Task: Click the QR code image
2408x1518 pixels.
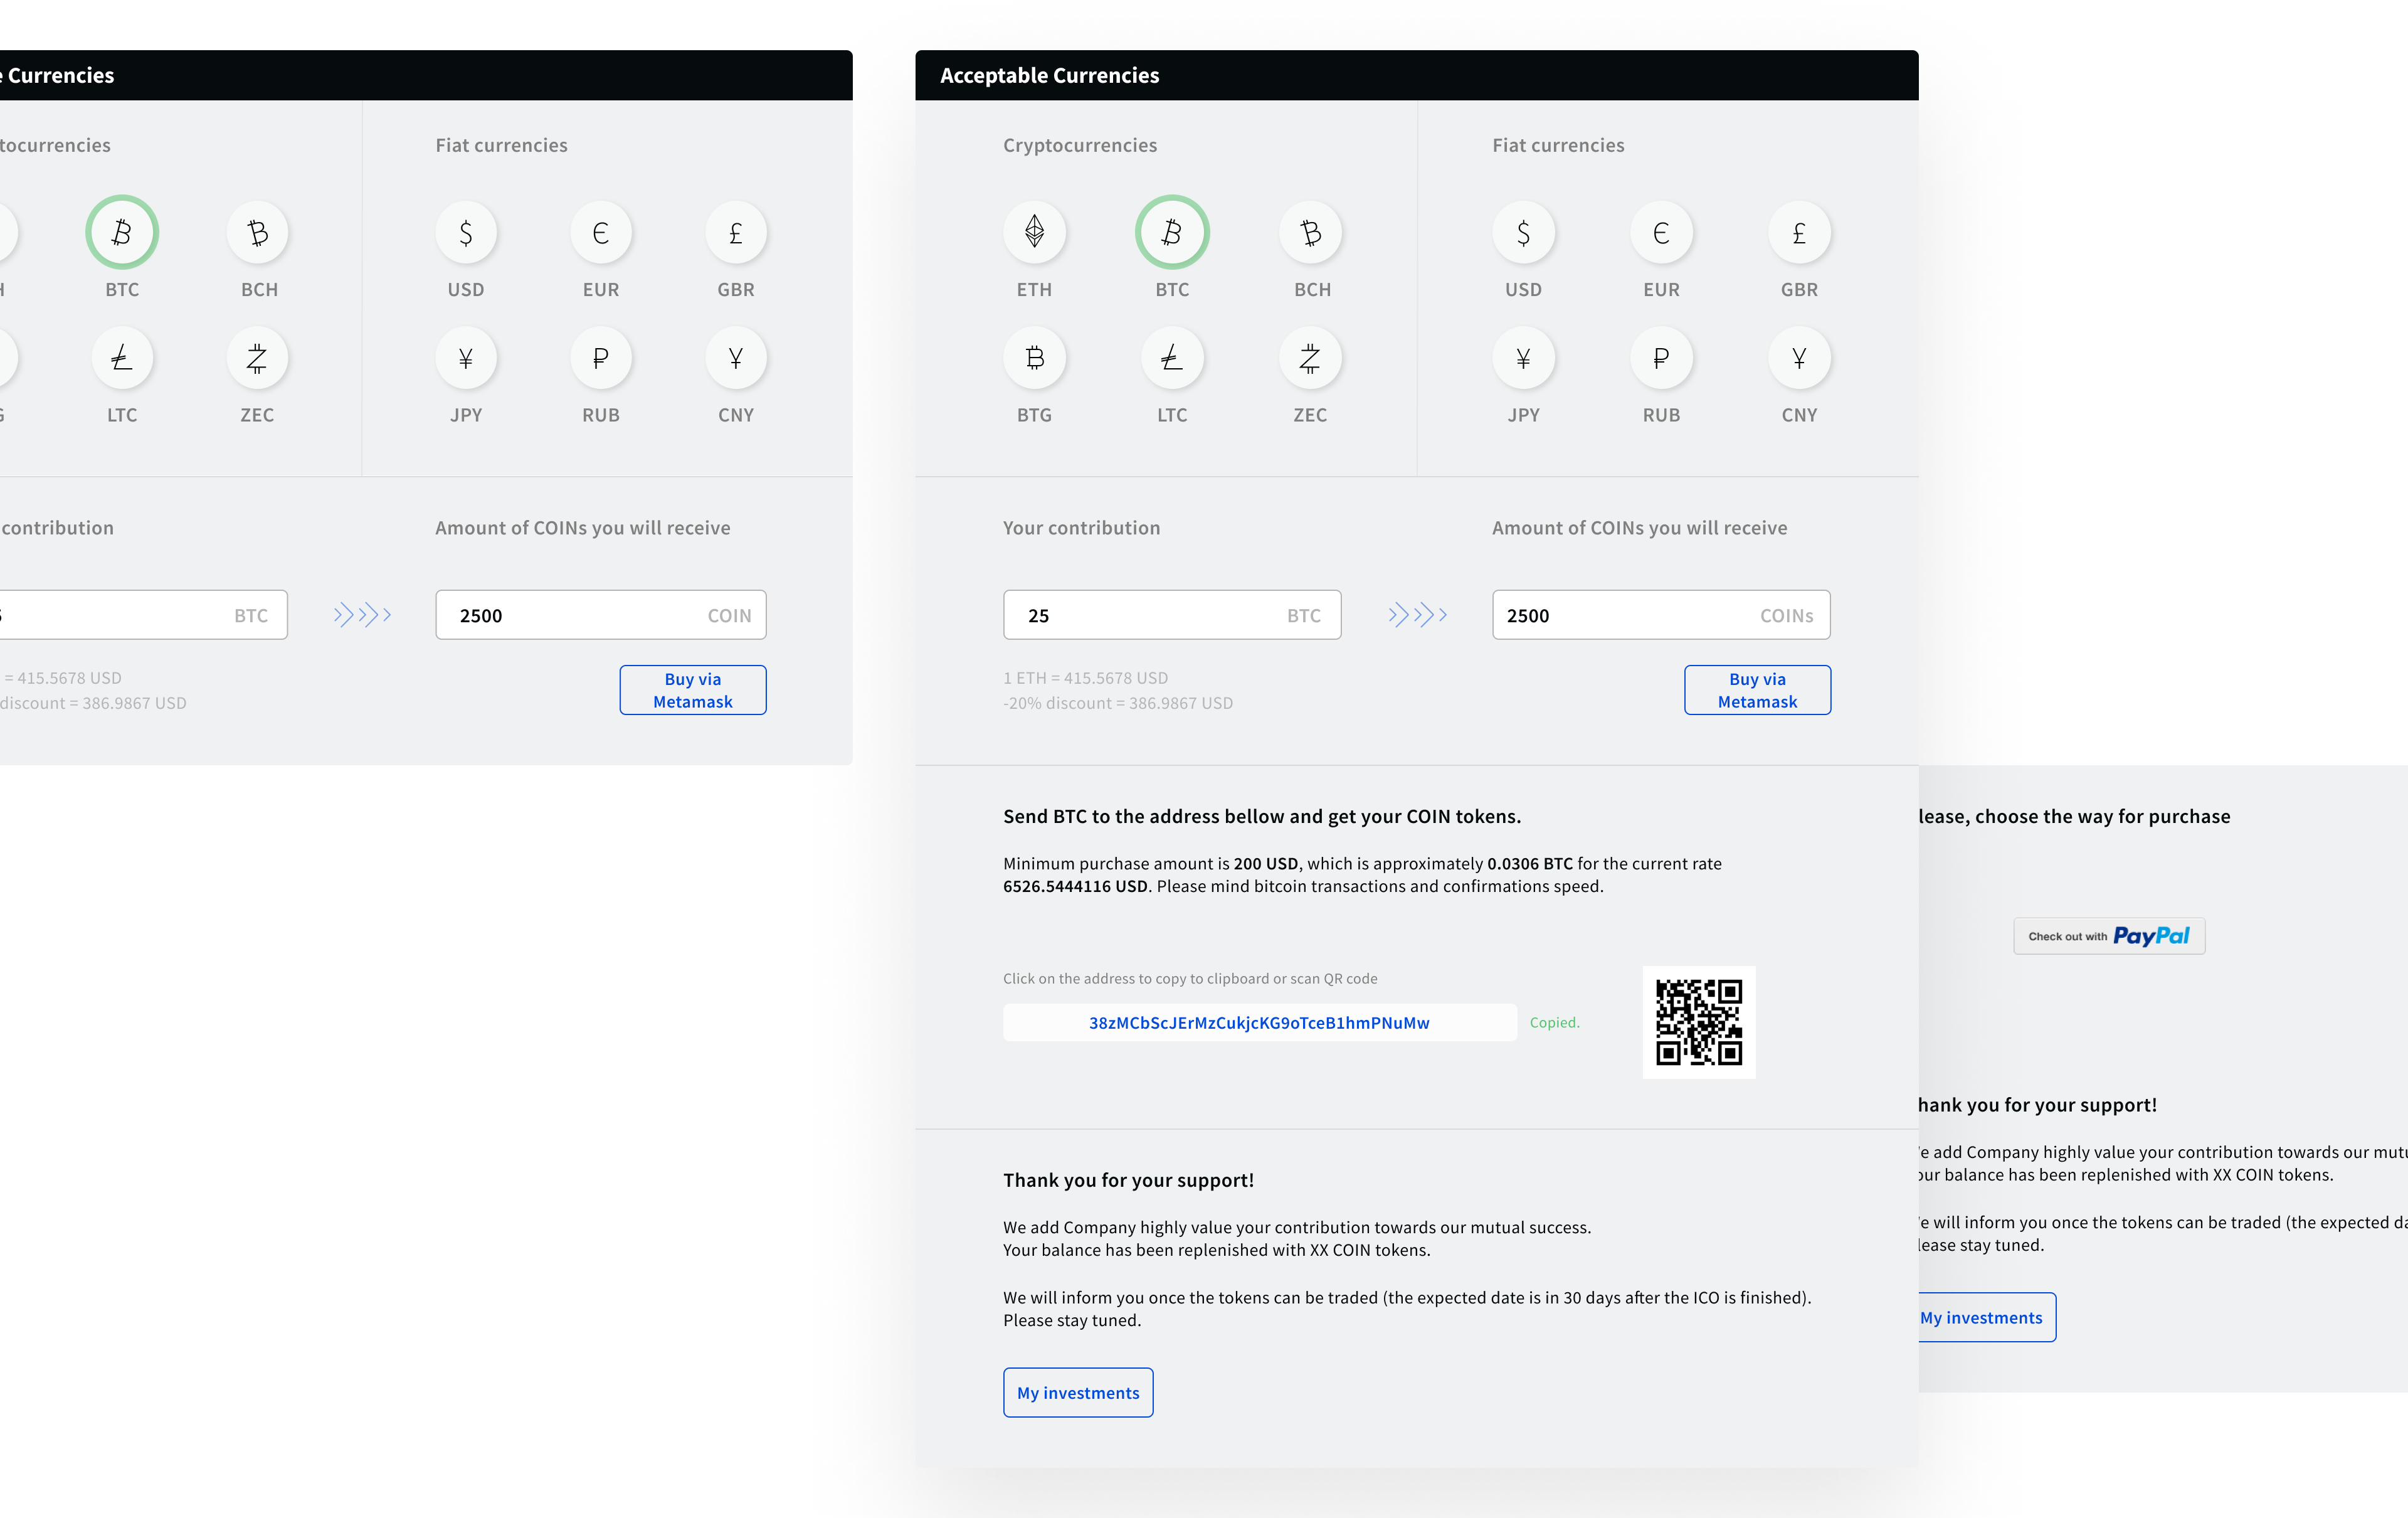Action: point(1698,1022)
